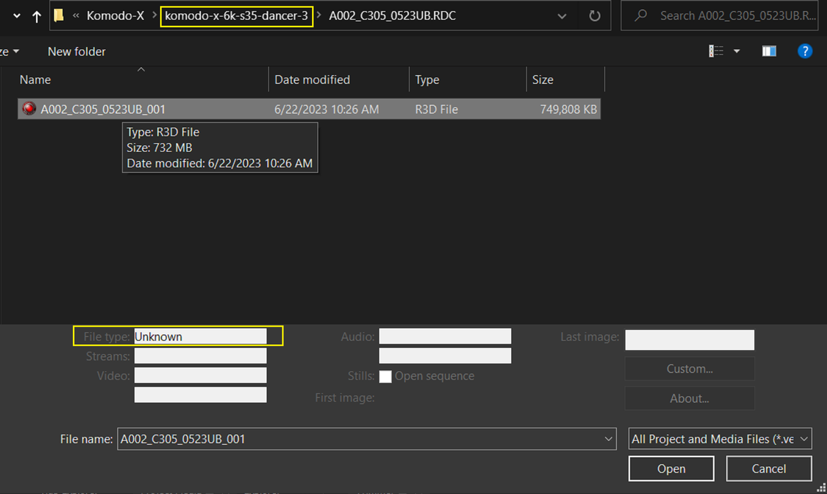
Task: Expand the address bar history dropdown
Action: click(x=562, y=16)
